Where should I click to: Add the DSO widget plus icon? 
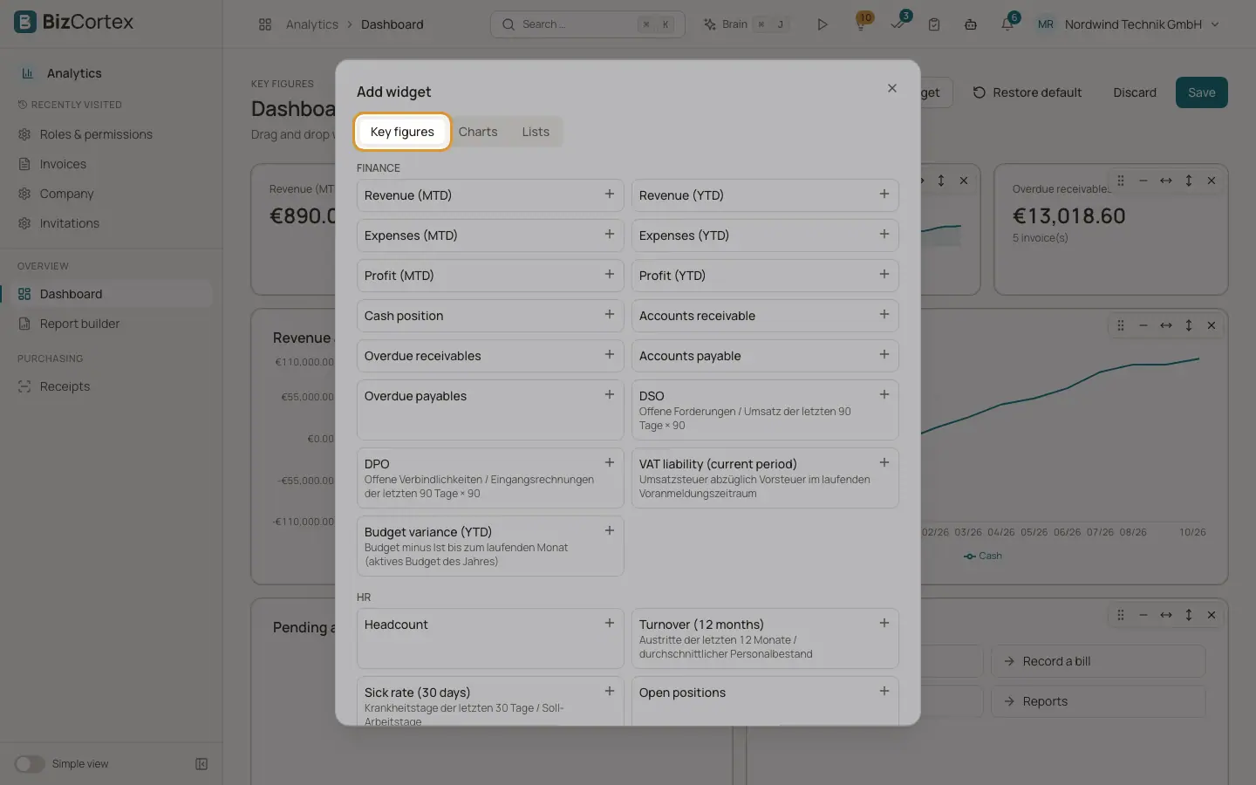[x=884, y=395]
